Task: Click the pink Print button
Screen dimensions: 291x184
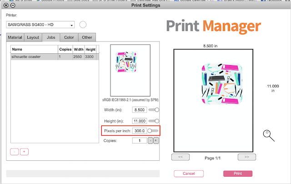Action: point(238,174)
